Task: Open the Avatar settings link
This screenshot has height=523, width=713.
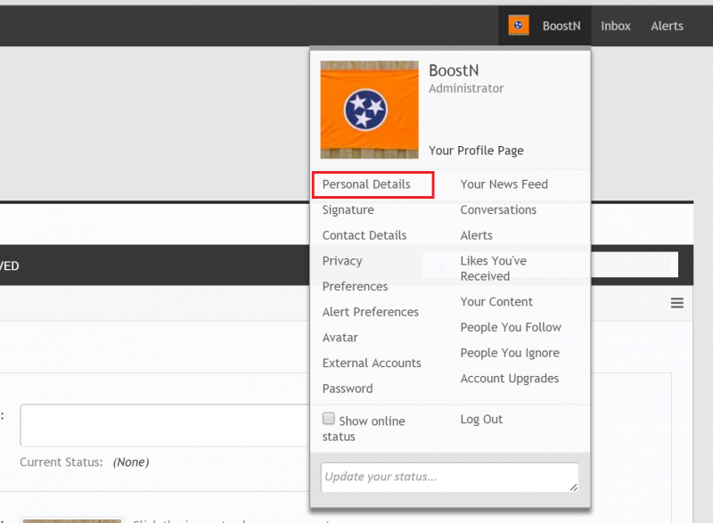Action: (340, 338)
